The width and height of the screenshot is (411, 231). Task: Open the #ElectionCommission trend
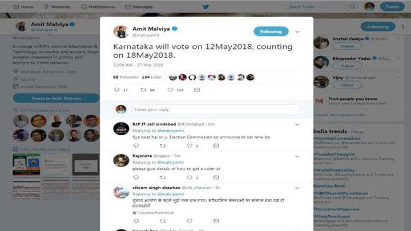337,138
